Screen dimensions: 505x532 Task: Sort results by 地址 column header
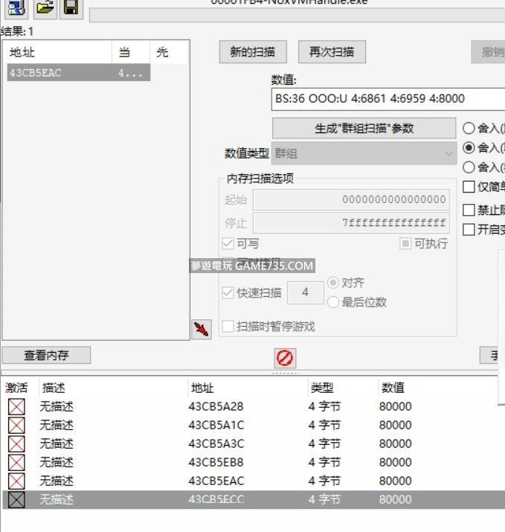click(x=58, y=52)
